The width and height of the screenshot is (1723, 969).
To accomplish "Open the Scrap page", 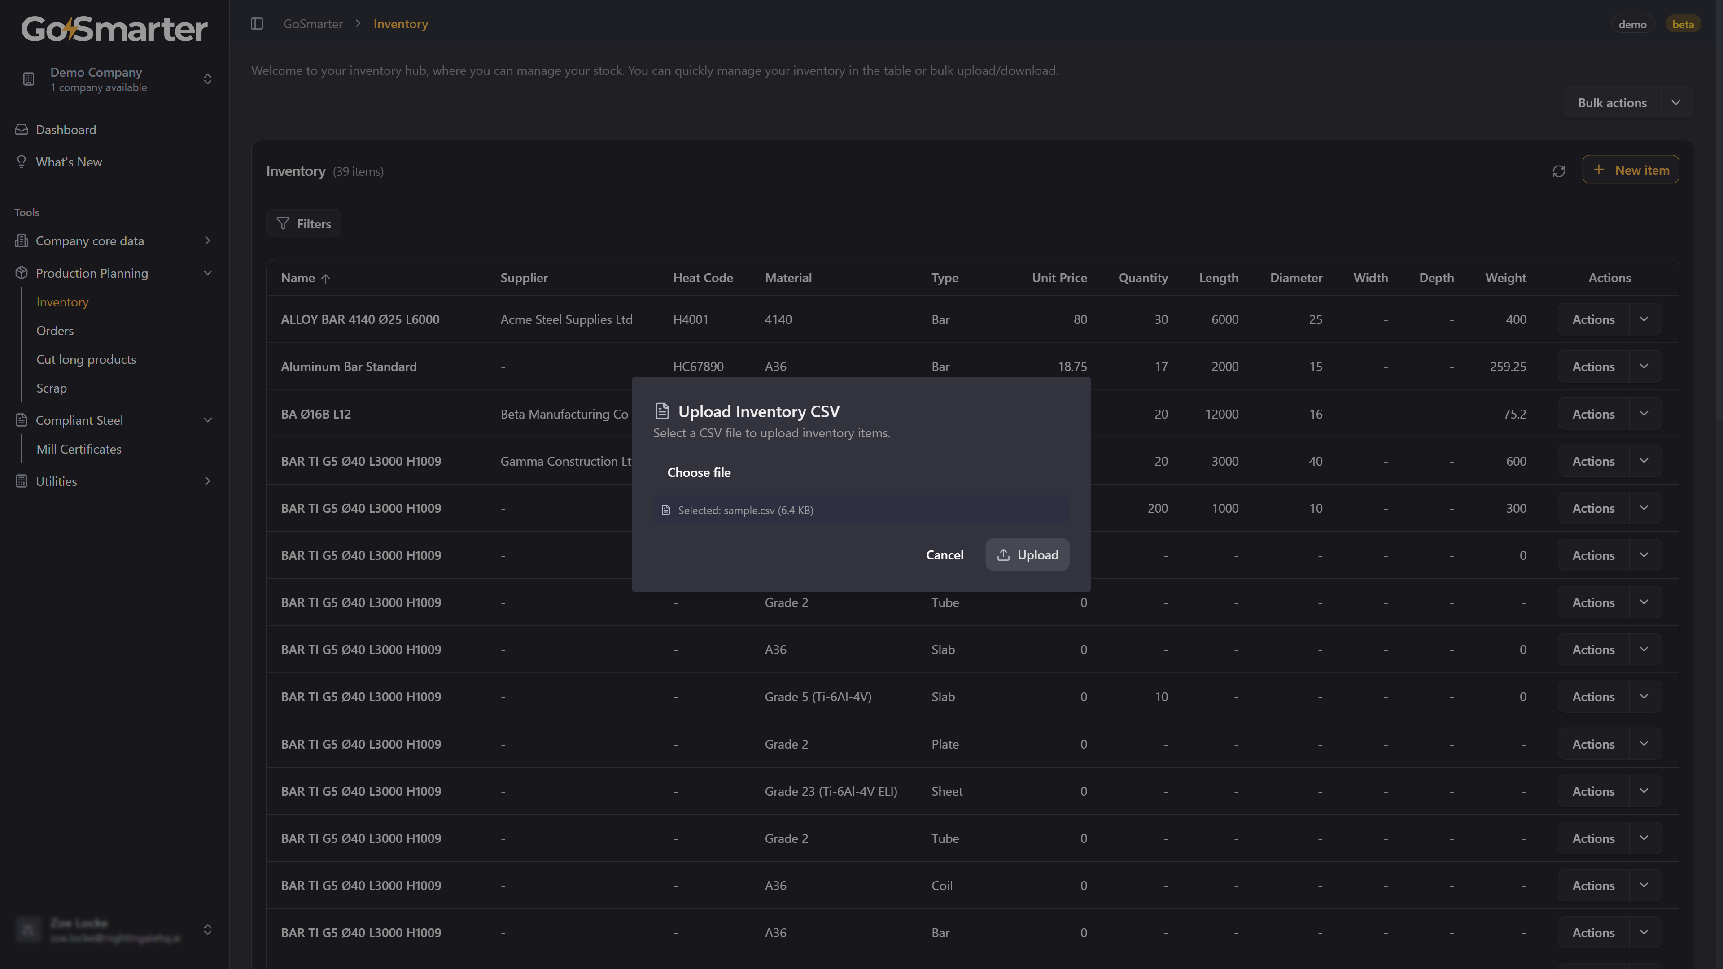I will (x=52, y=388).
